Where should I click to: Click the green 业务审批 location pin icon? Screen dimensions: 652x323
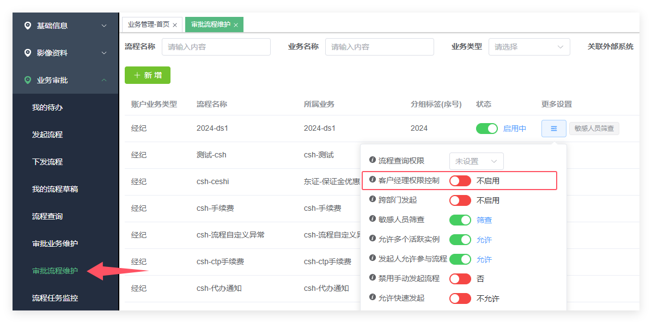pyautogui.click(x=28, y=80)
